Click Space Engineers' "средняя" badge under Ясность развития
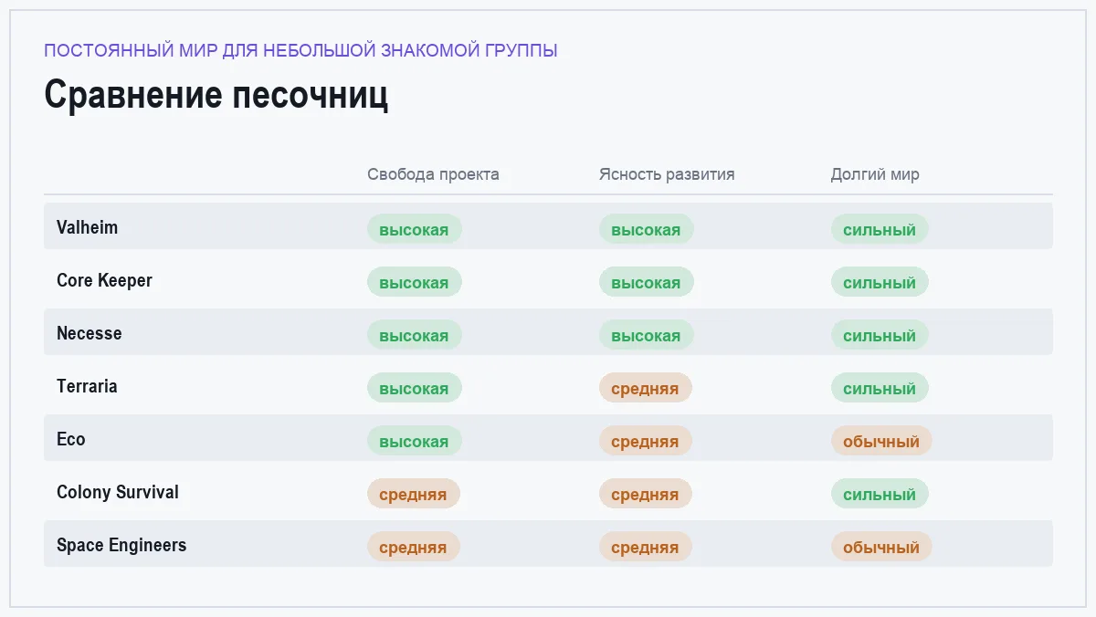This screenshot has height=617, width=1096. pos(645,547)
